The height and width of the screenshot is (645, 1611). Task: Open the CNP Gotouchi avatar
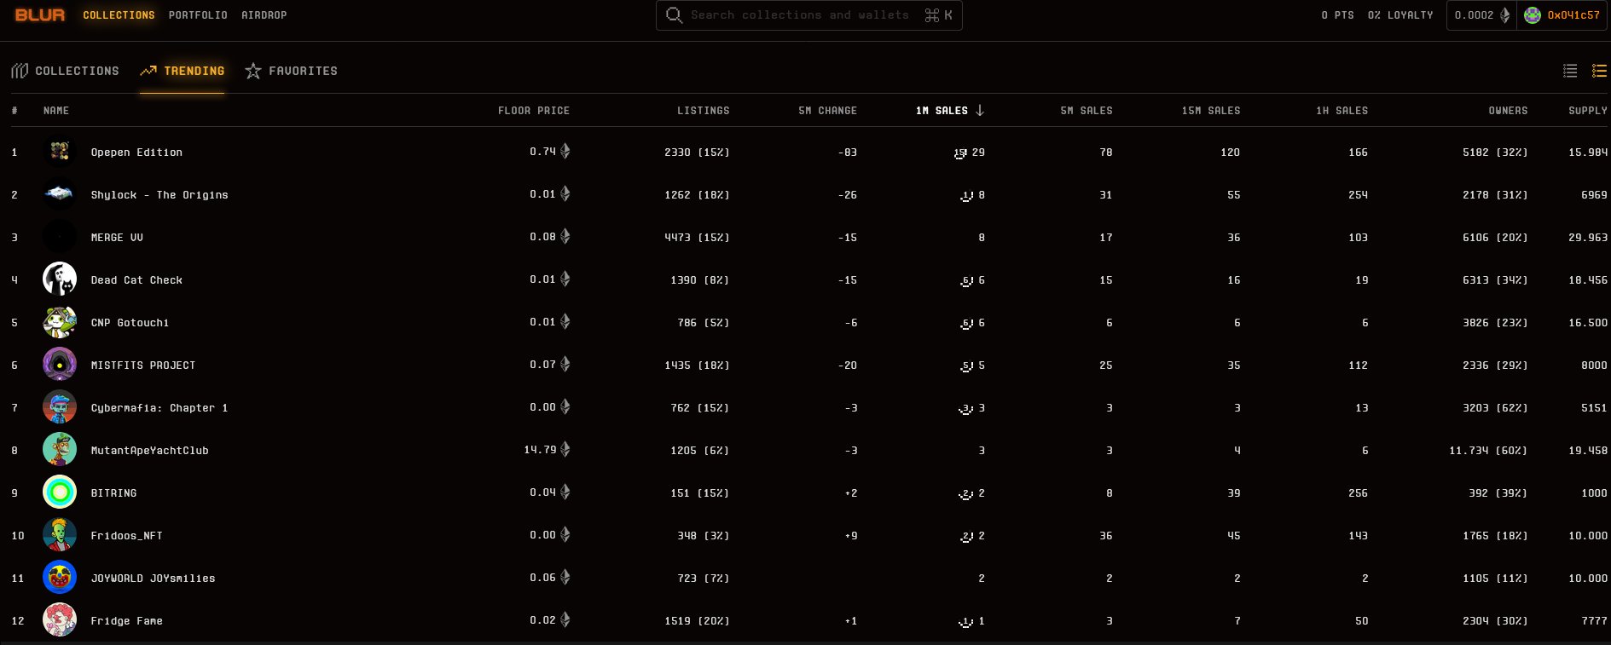[x=60, y=322]
